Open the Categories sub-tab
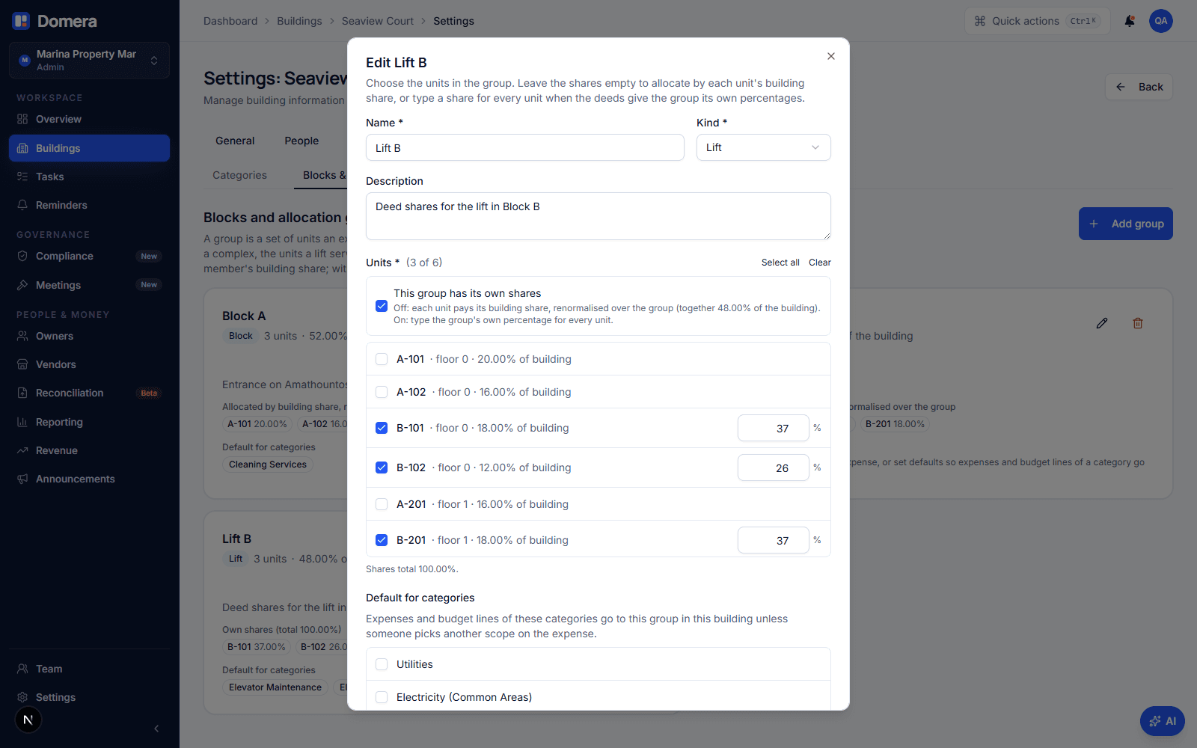Viewport: 1197px width, 748px height. 239,175
